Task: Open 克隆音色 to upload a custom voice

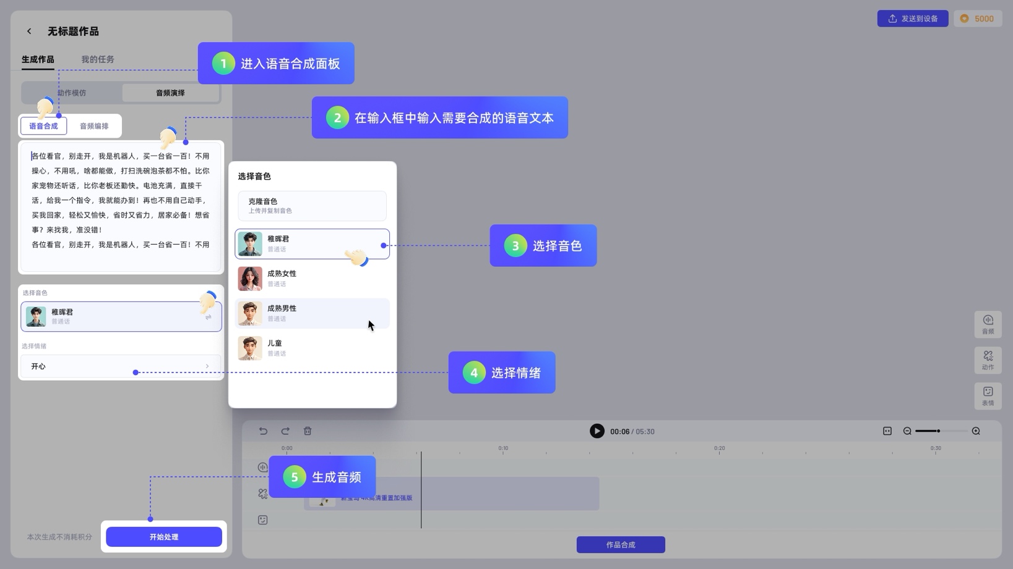Action: [x=312, y=205]
